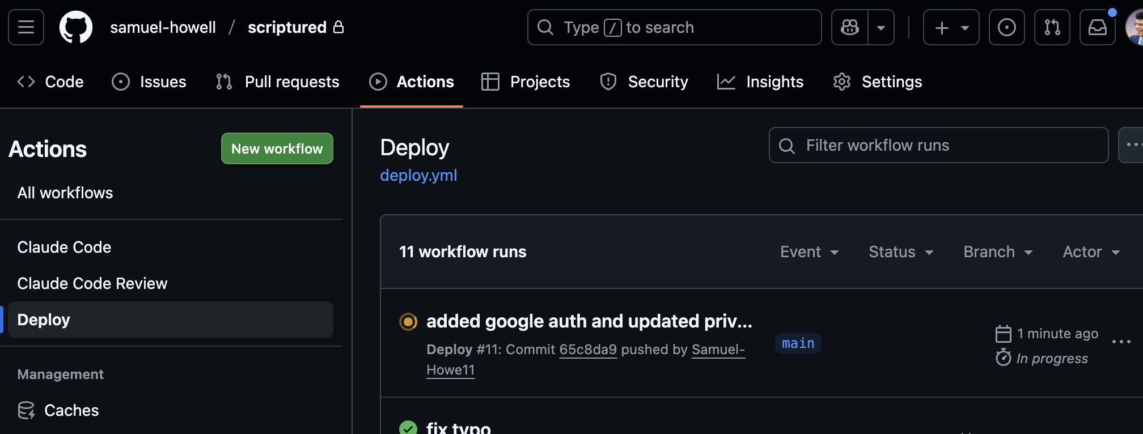Click the main branch label

click(x=798, y=343)
